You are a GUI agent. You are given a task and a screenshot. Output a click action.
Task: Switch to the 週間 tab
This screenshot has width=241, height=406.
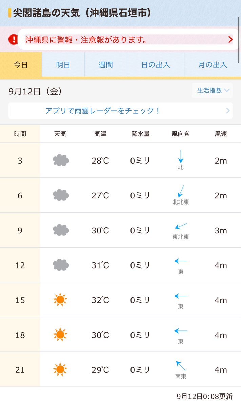(x=106, y=65)
